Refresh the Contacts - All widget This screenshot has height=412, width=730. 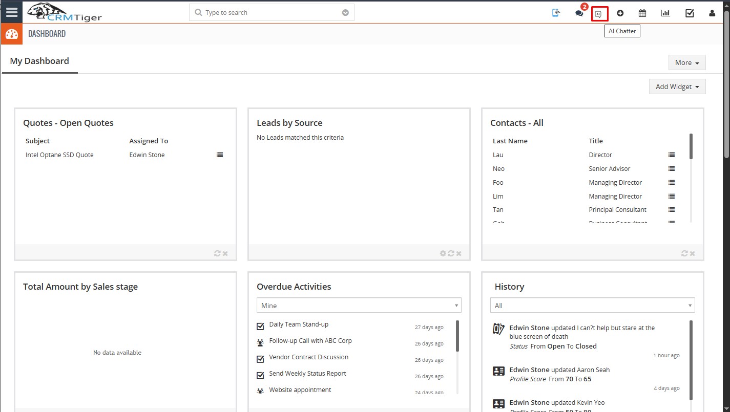pyautogui.click(x=684, y=253)
